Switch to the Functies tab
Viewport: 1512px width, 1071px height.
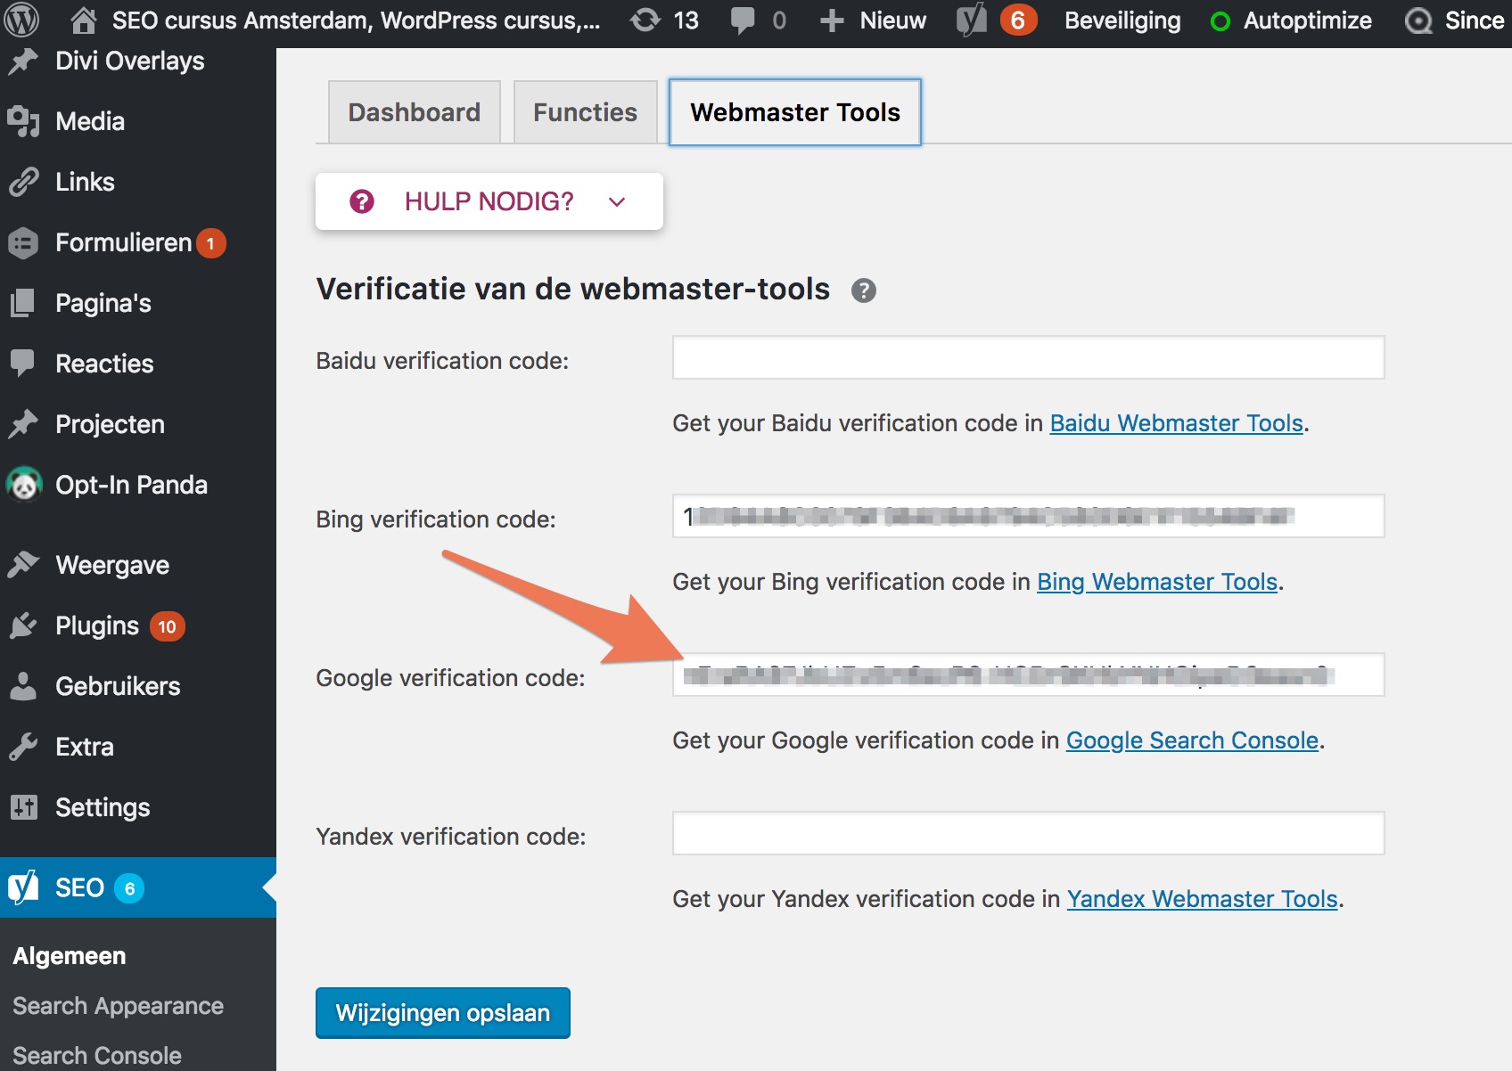click(x=585, y=112)
